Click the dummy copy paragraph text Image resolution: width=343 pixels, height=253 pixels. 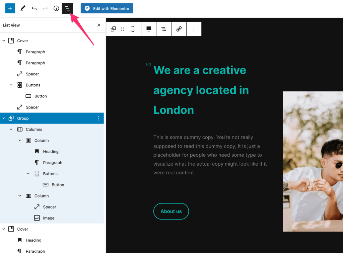pos(210,155)
